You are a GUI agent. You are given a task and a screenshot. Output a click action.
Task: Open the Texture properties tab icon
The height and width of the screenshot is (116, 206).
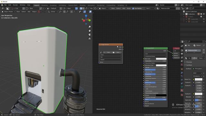182,95
